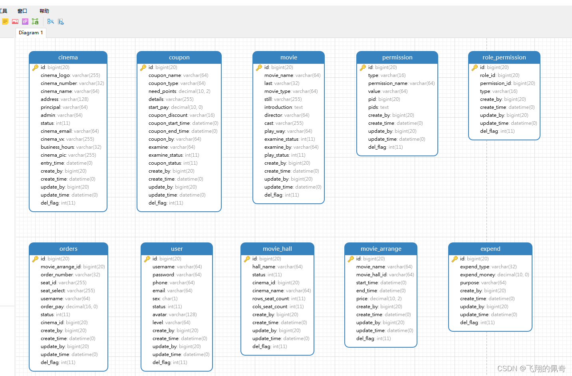This screenshot has height=376, width=572.
Task: Select the orders table header
Action: (68, 249)
